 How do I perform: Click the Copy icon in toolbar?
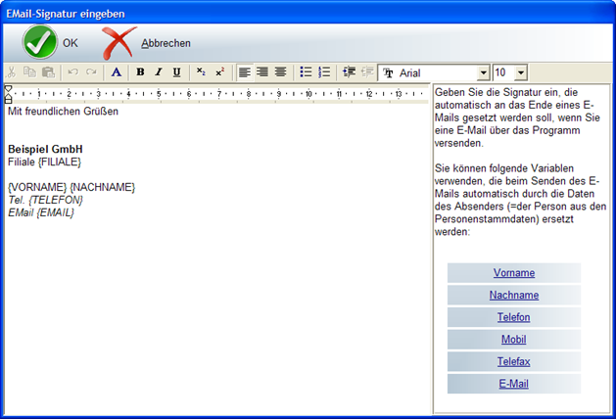coord(29,72)
